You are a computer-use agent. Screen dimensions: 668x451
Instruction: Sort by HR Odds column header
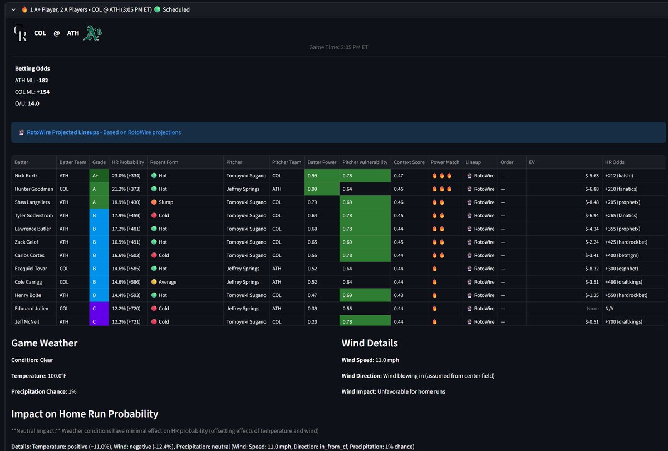coord(633,162)
